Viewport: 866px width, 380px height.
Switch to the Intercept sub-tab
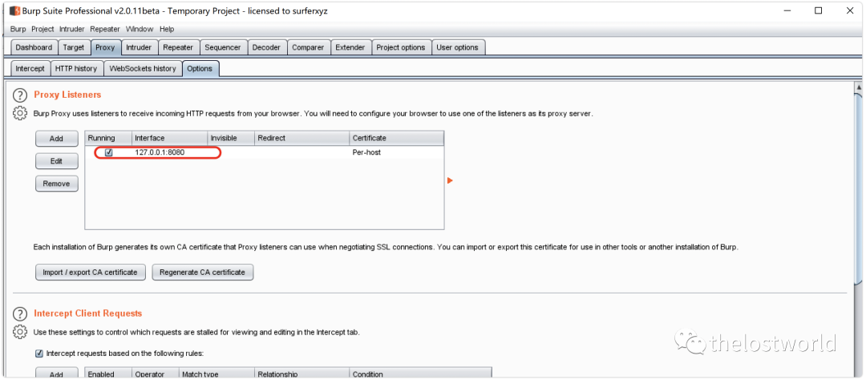coord(30,68)
